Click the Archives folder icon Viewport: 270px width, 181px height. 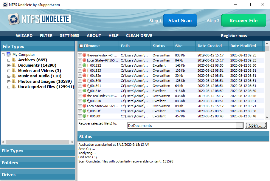(x=14, y=60)
